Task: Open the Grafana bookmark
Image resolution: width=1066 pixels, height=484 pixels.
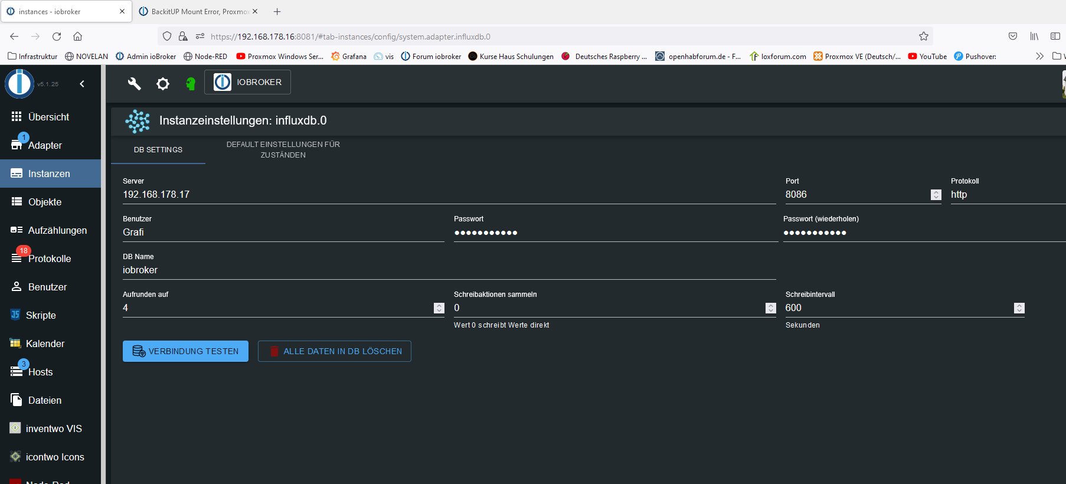Action: tap(349, 57)
